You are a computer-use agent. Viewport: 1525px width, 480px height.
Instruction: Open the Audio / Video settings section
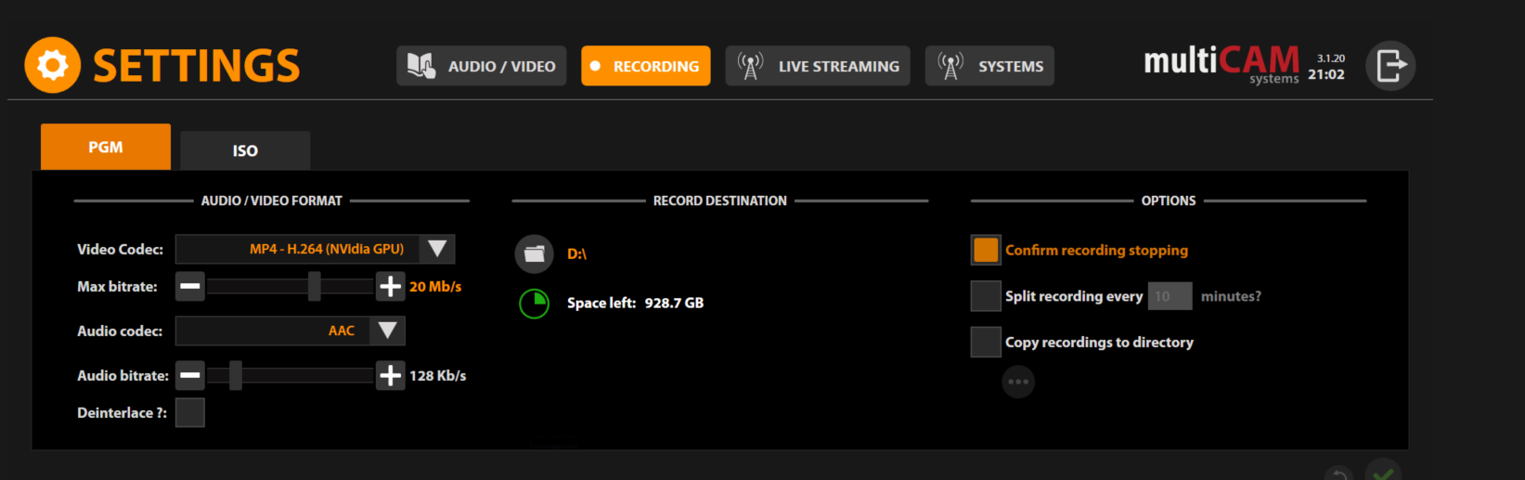pyautogui.click(x=482, y=66)
